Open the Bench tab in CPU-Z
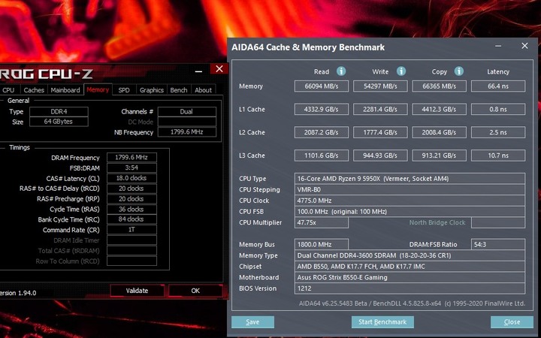Viewport: 541px width, 338px height. 179,90
